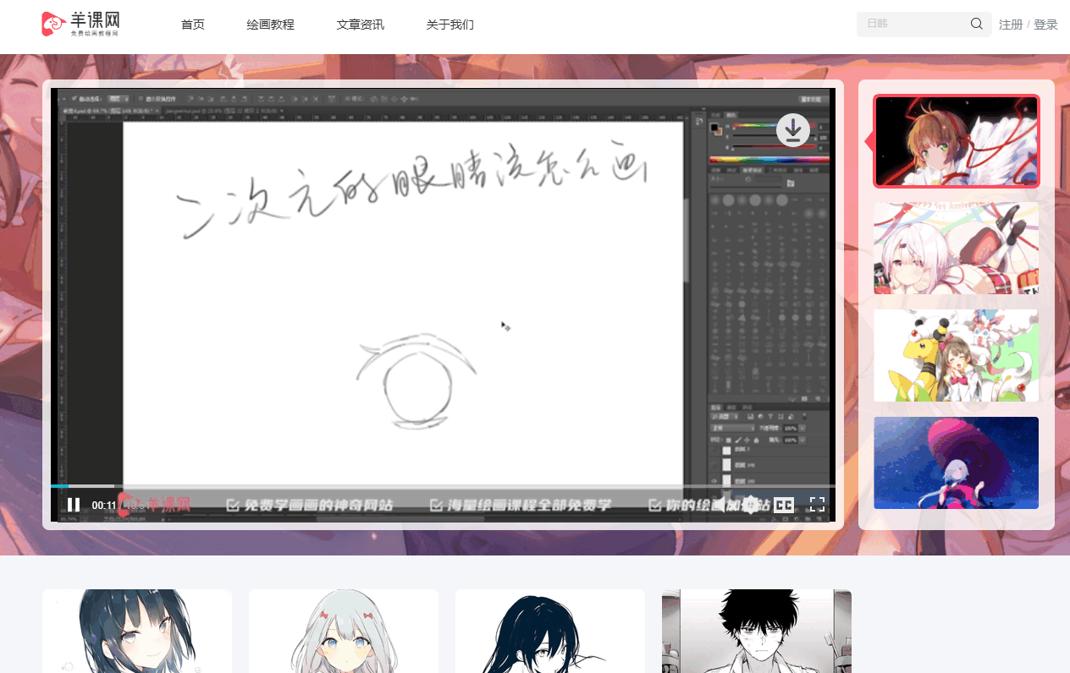
Task: Select the winged girl with red ribbons thumbnail
Action: pyautogui.click(x=956, y=141)
